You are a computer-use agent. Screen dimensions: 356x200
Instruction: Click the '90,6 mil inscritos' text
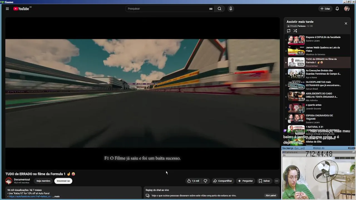coord(22,183)
